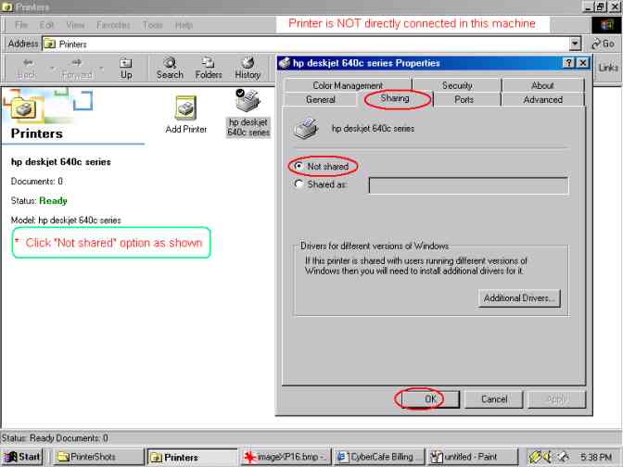Image resolution: width=623 pixels, height=467 pixels.
Task: Switch to the Ports tab
Action: [464, 99]
